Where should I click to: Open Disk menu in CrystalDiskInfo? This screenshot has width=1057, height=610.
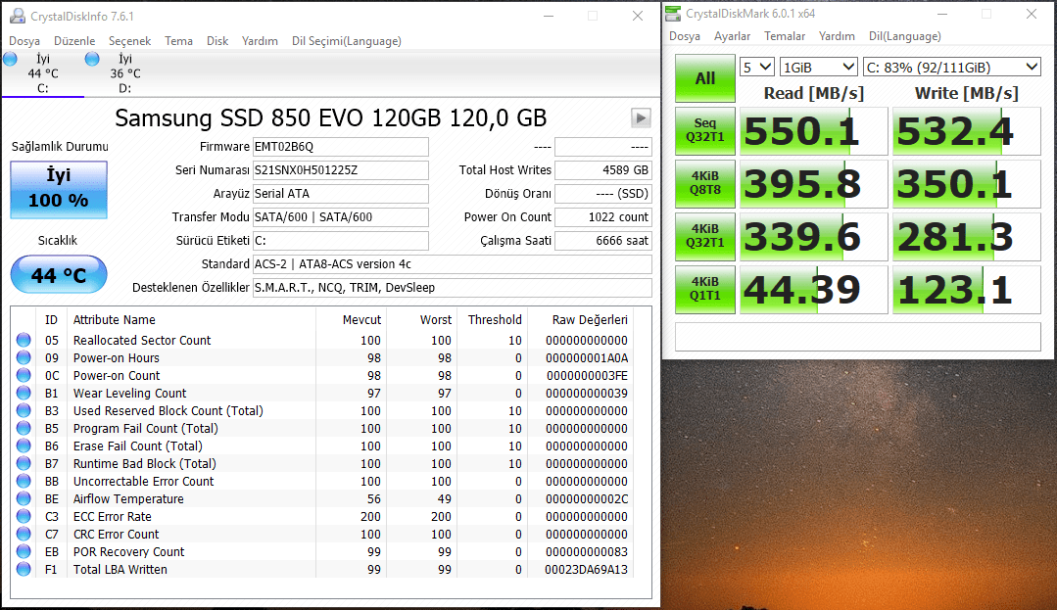coord(217,41)
